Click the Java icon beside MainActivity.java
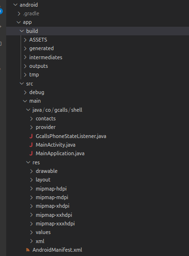The image size is (189, 256). point(31,145)
